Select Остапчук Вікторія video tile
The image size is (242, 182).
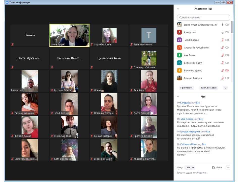click(x=109, y=104)
